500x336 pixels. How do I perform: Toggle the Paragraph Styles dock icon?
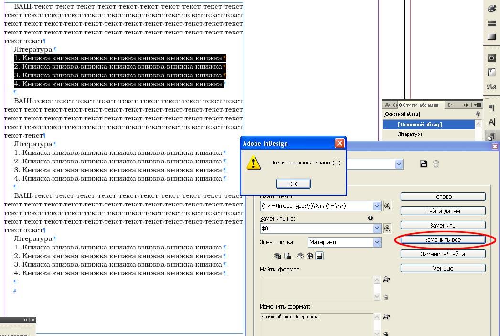(492, 136)
